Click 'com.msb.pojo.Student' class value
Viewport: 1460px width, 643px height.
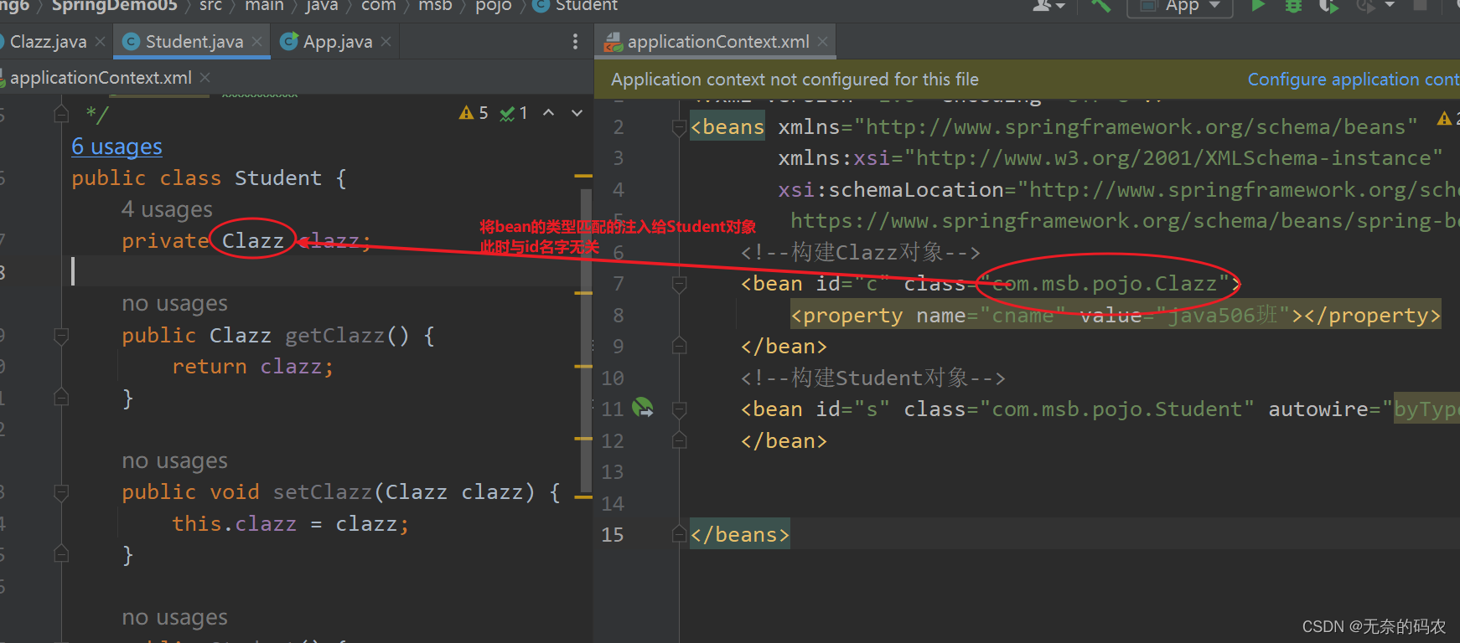pyautogui.click(x=1117, y=409)
